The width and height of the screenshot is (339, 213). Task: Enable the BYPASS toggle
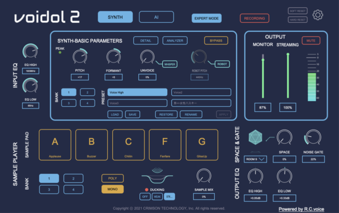(216, 40)
